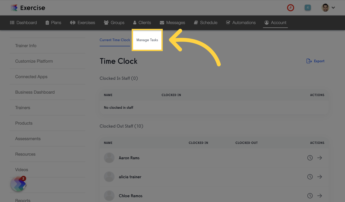Click the name alicia trainer
Image resolution: width=345 pixels, height=202 pixels.
tap(130, 177)
